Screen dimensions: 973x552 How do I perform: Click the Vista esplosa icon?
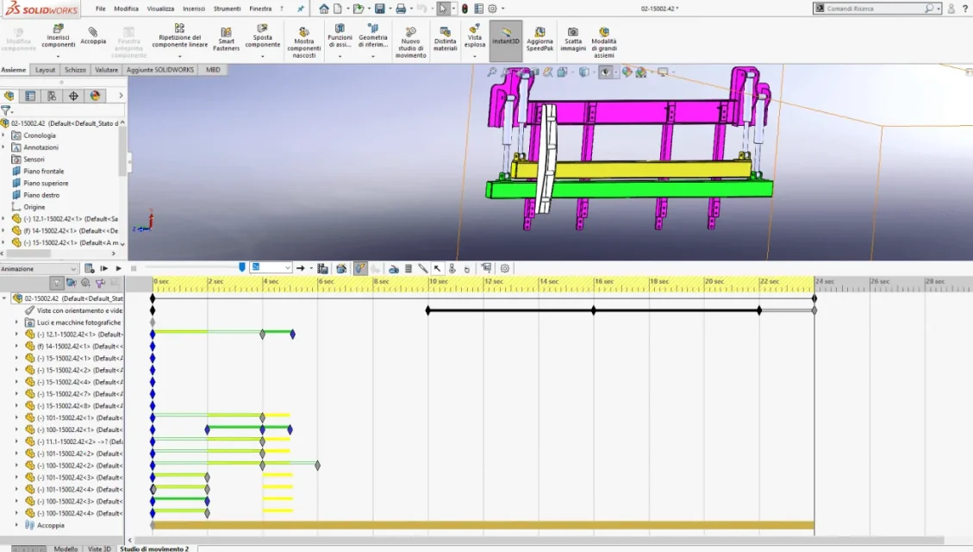(475, 29)
